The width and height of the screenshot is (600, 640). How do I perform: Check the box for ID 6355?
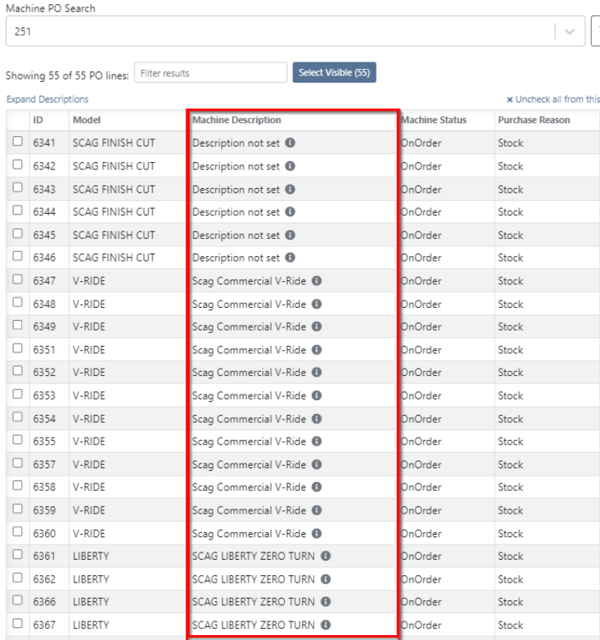[x=18, y=440]
